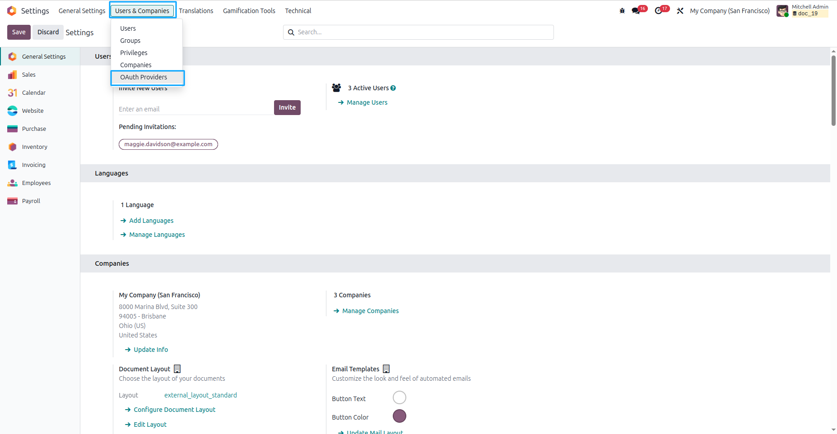Expand the Gamification Tools menu

[249, 11]
